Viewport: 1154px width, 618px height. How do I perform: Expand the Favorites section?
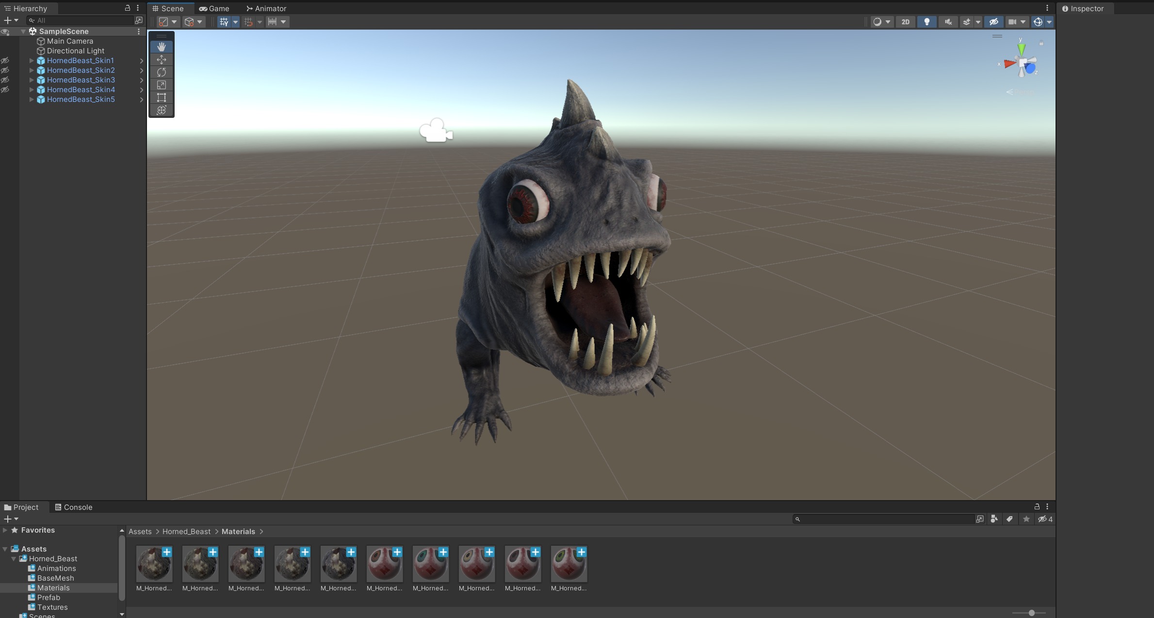5,530
